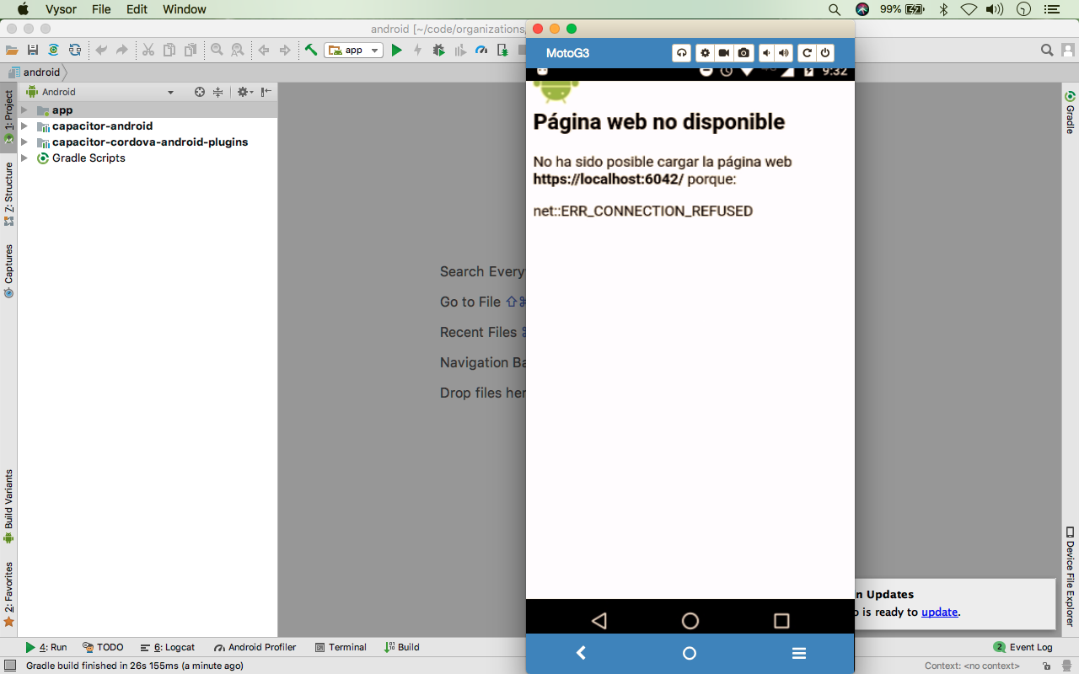Open the app run configuration dropdown
The image size is (1079, 674).
click(x=374, y=49)
